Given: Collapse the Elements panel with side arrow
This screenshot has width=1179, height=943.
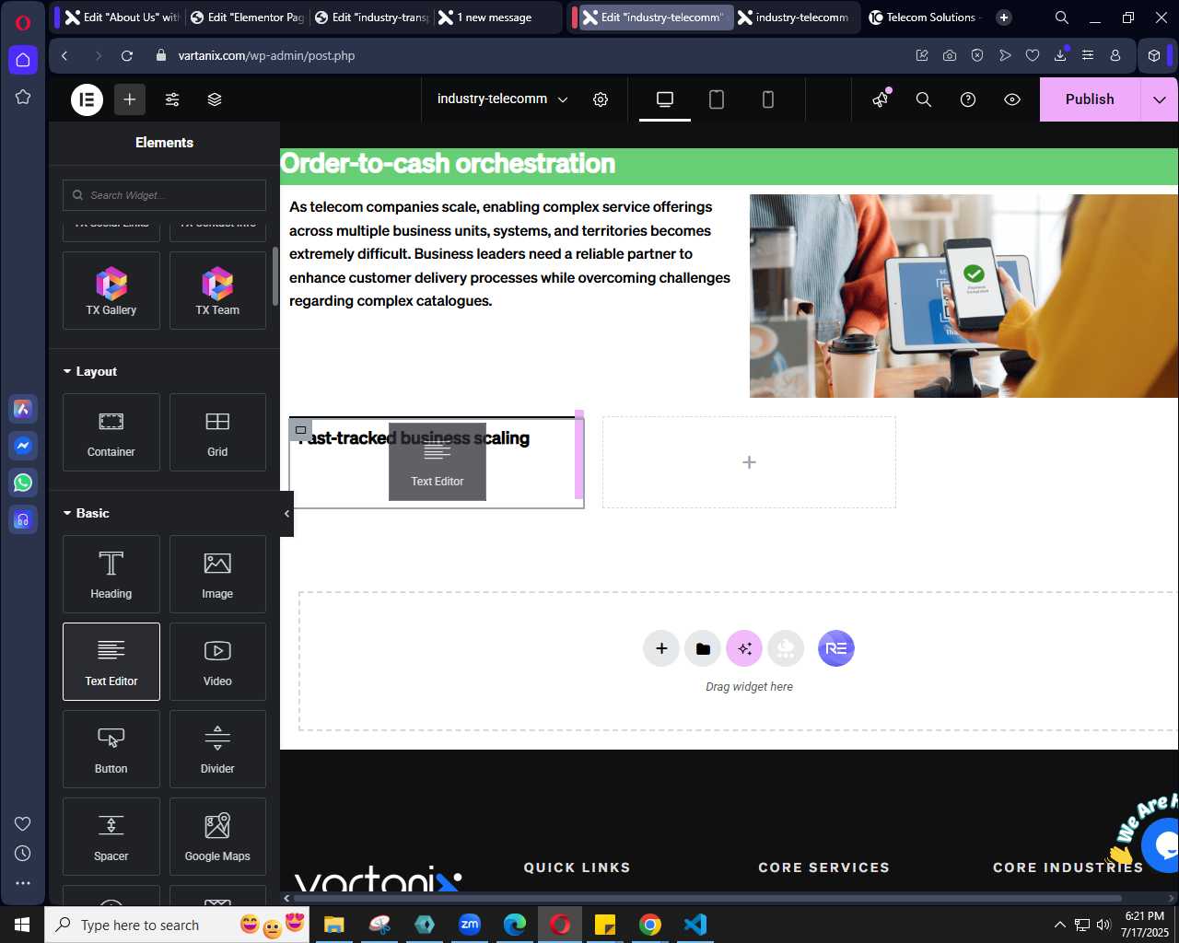Looking at the screenshot, I should point(286,514).
